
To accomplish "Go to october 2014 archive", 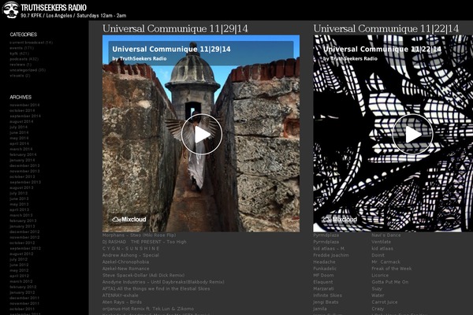I will [22, 110].
